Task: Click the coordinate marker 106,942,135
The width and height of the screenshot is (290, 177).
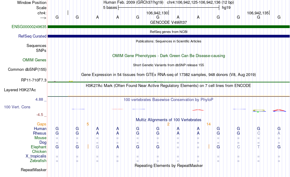Action: pyautogui.click(x=258, y=13)
